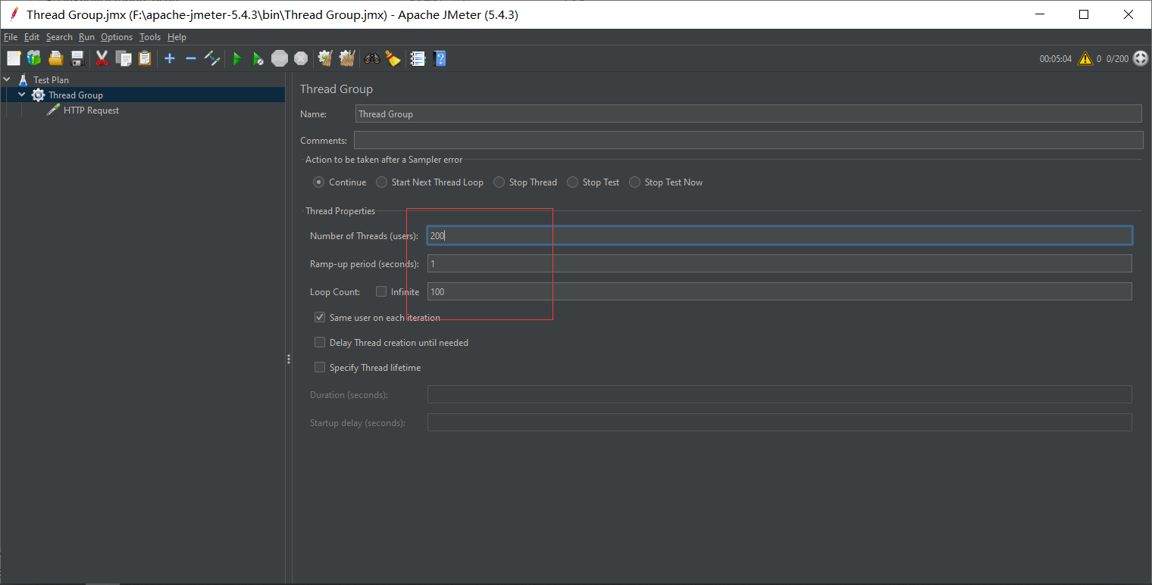The image size is (1152, 585).
Task: Select Start Next Thread Loop option
Action: tap(381, 182)
